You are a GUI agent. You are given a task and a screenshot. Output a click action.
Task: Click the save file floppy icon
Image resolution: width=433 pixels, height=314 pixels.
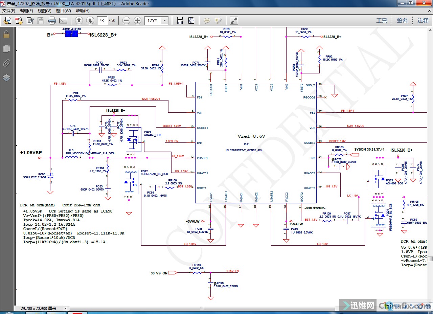pos(41,21)
